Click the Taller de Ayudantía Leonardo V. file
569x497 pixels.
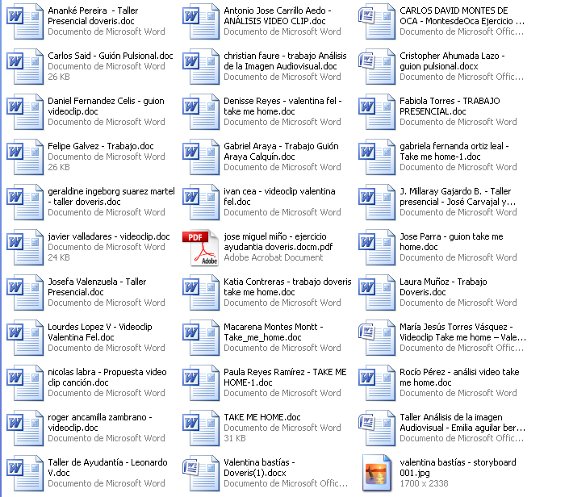107,468
